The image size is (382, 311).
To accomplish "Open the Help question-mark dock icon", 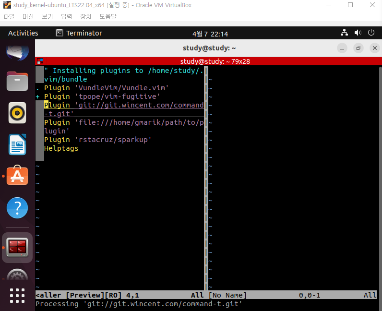I will click(x=17, y=208).
